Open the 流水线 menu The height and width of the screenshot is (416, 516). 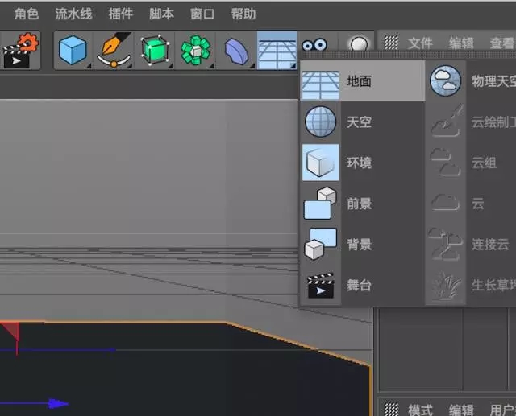pyautogui.click(x=73, y=14)
